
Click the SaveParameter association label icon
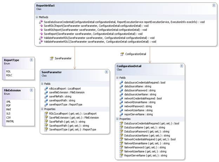coord(51,58)
